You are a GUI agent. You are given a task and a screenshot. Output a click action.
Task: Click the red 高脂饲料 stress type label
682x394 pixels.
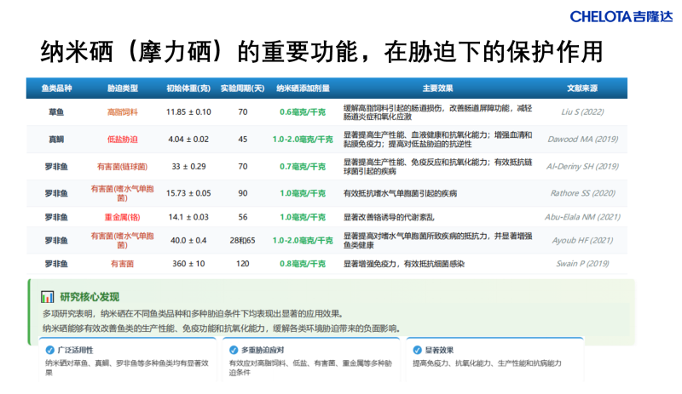point(122,111)
